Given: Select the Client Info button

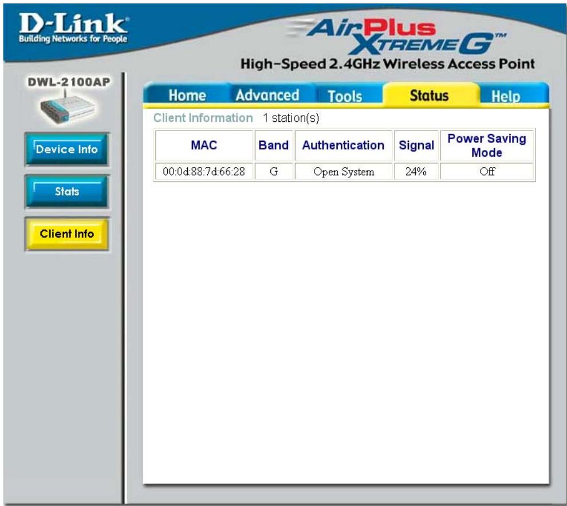Looking at the screenshot, I should point(67,234).
